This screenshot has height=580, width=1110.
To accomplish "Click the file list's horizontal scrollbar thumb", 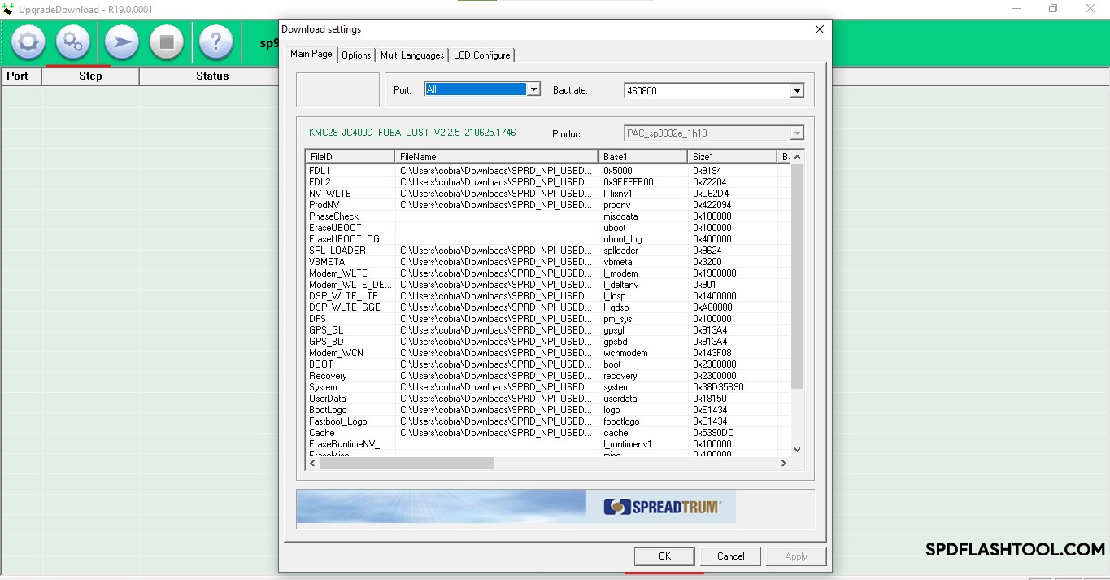I will (407, 463).
